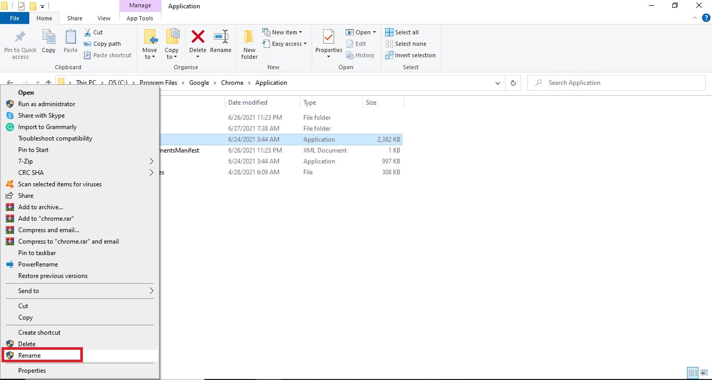
Task: Click History in the Open group
Action: tap(360, 55)
